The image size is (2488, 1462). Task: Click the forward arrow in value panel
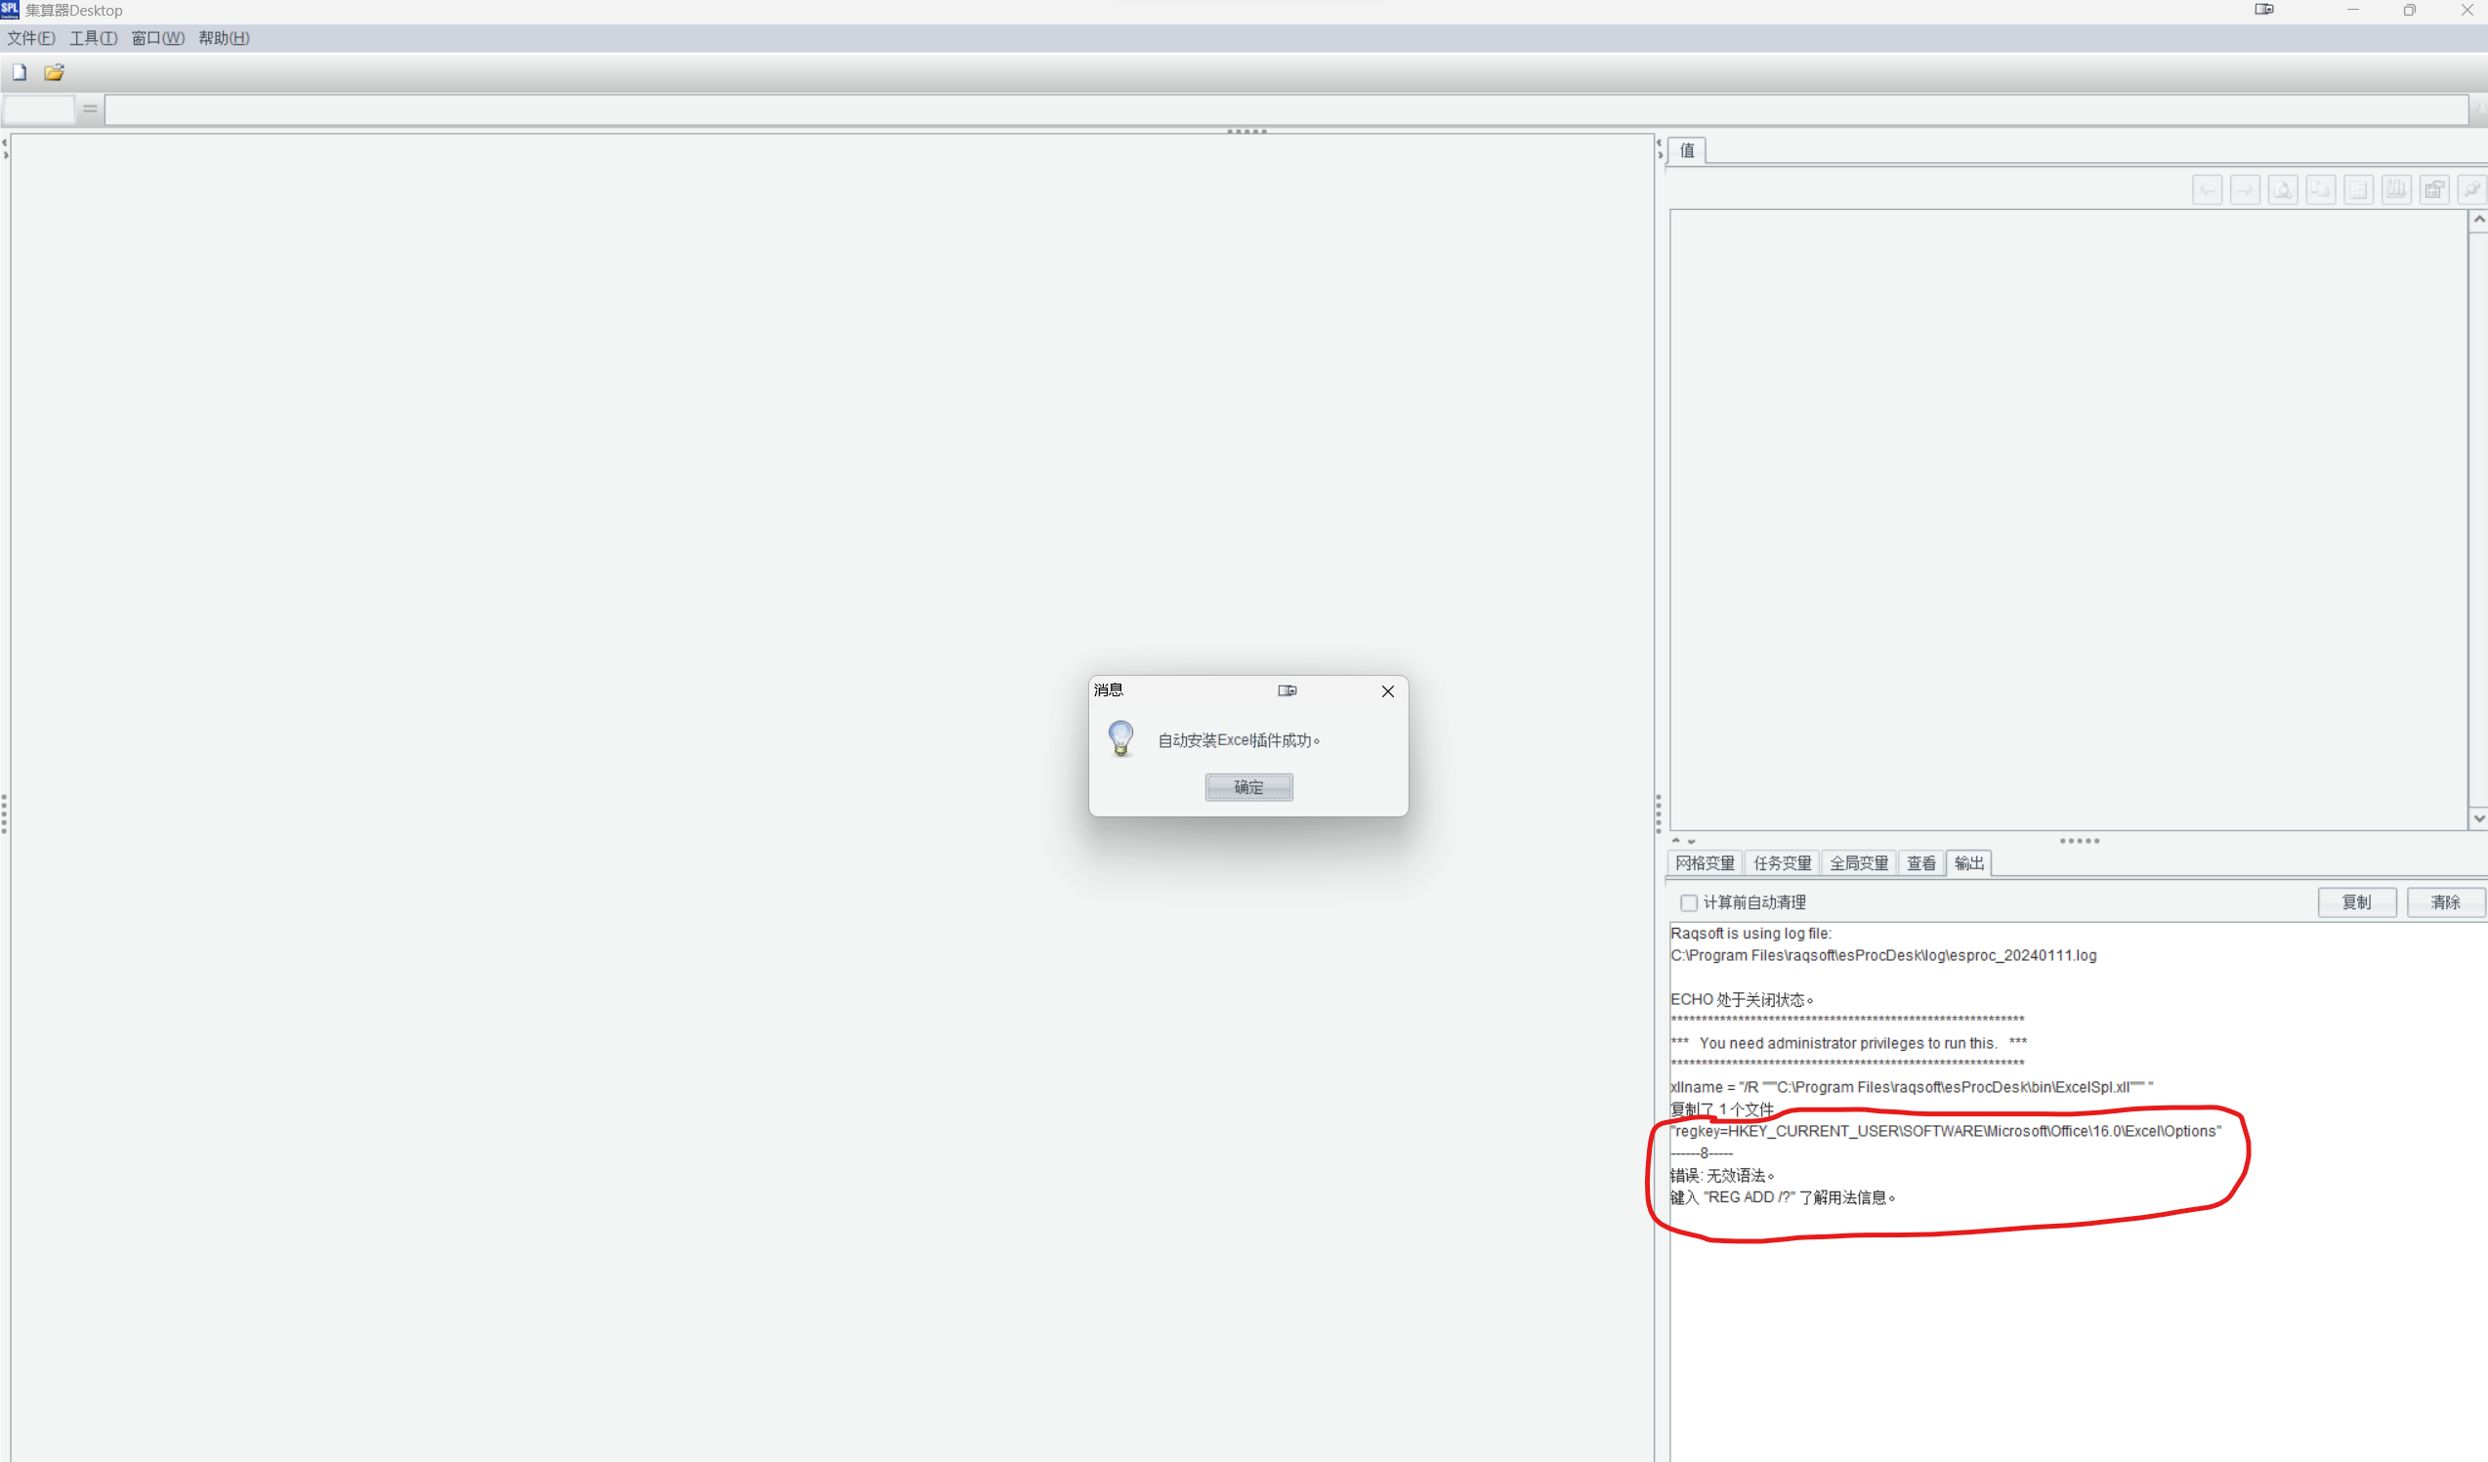[2244, 189]
